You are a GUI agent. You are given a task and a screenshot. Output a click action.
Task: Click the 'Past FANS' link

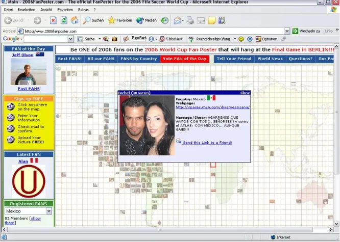pyautogui.click(x=29, y=89)
